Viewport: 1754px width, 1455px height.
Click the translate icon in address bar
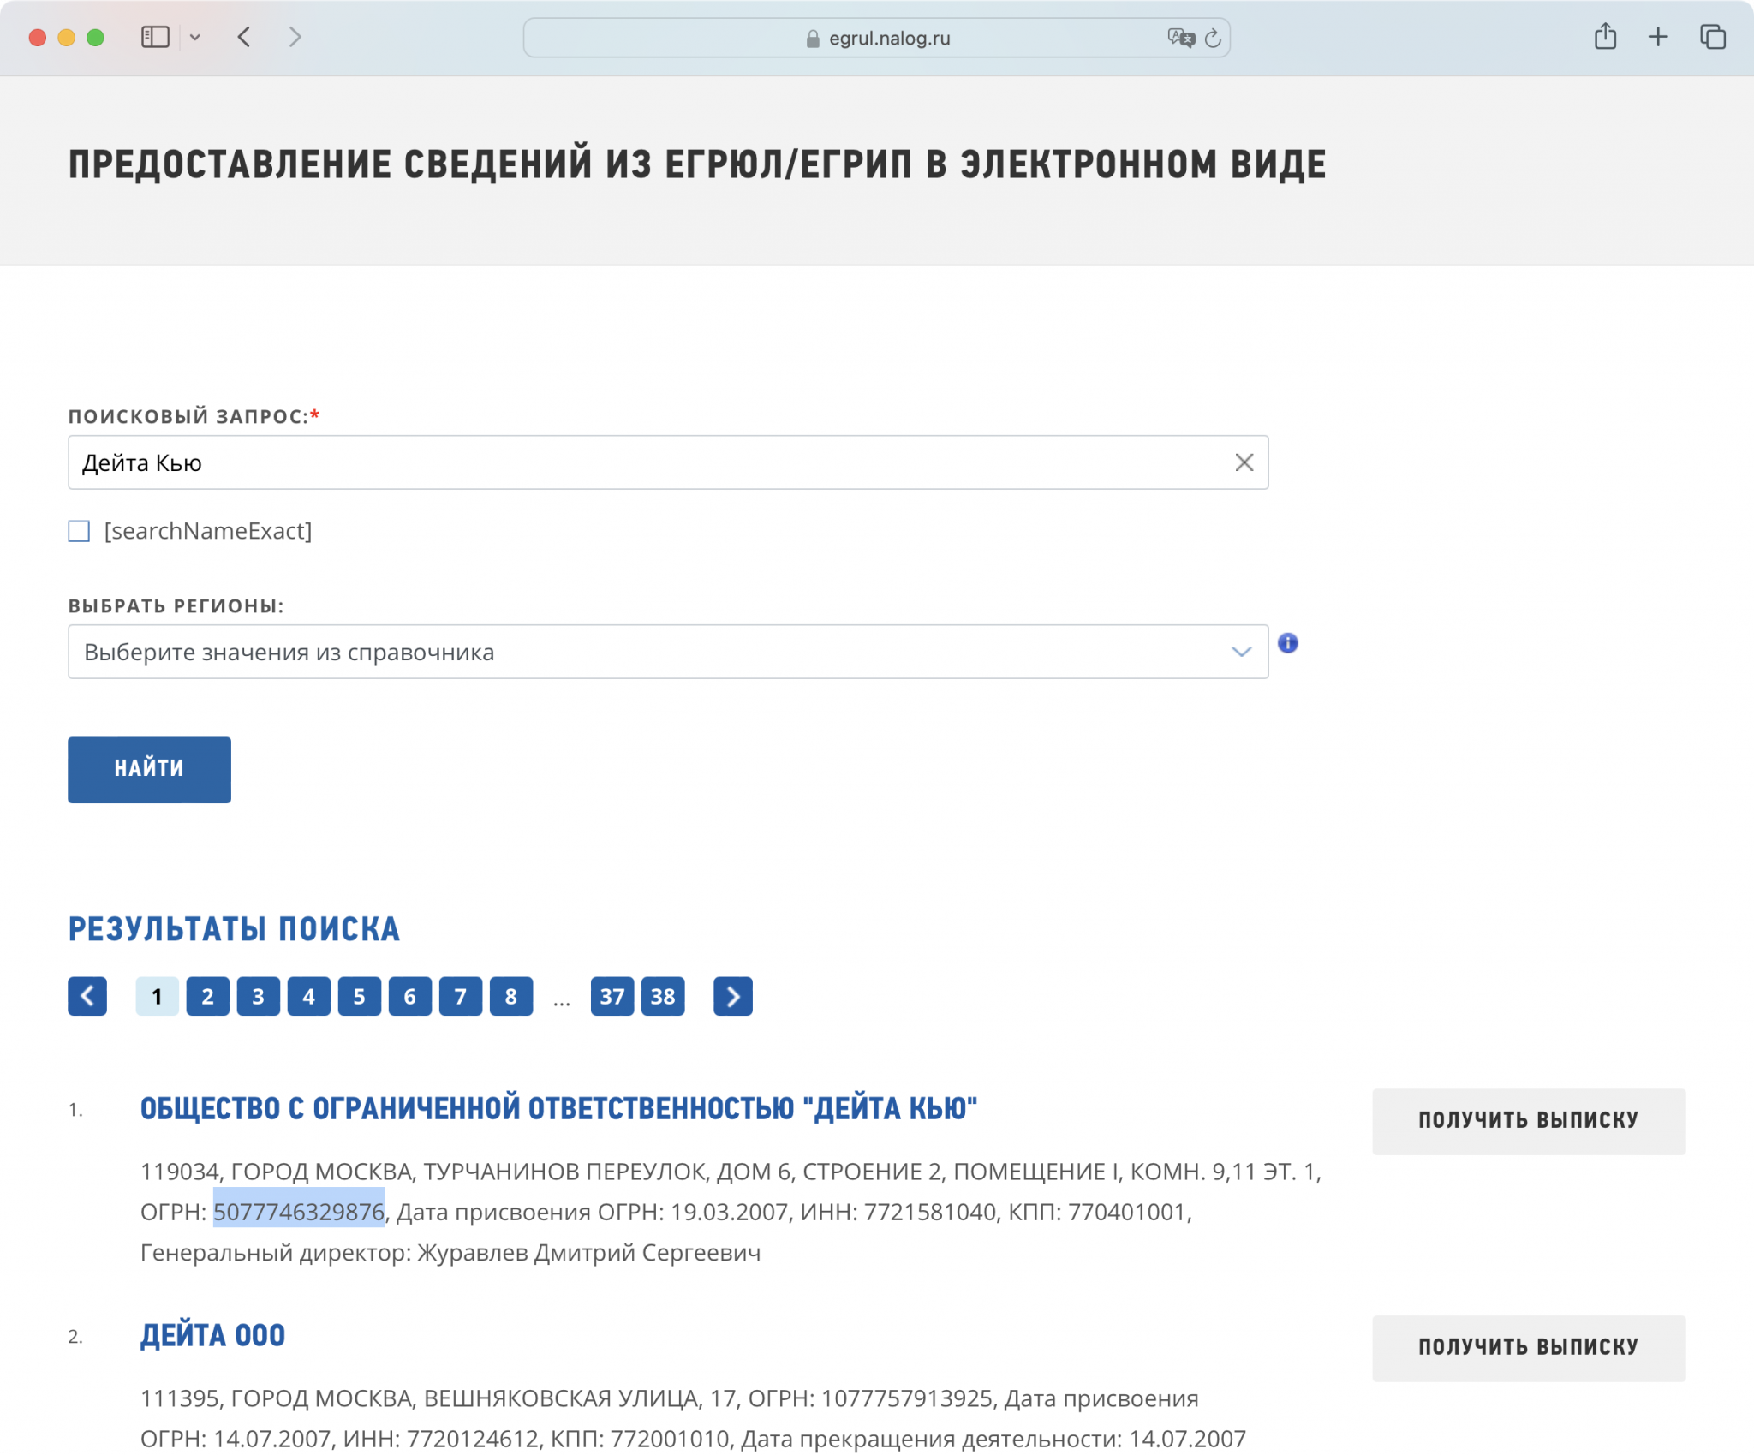[1180, 38]
